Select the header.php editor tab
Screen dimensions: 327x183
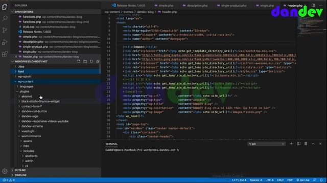point(294,6)
